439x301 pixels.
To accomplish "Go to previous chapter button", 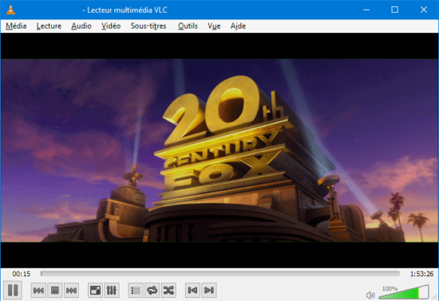I will 192,291.
